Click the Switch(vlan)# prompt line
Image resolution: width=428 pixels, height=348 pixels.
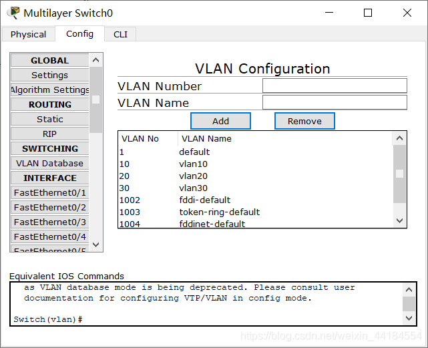click(x=48, y=319)
